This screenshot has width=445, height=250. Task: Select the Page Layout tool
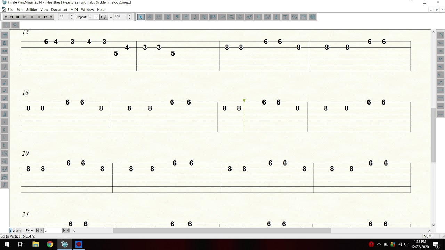pos(304,17)
